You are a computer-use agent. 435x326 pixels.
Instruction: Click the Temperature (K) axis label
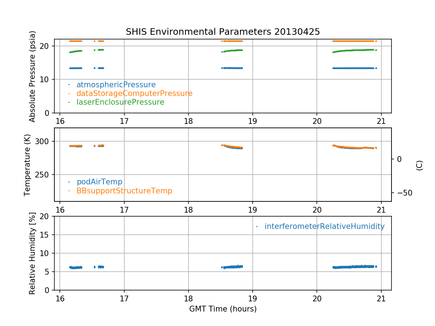click(28, 165)
